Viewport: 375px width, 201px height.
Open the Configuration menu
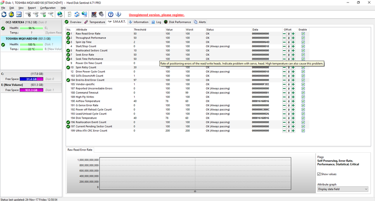pyautogui.click(x=48, y=8)
